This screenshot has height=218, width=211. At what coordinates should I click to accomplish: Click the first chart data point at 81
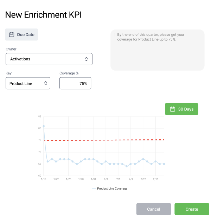click(44, 126)
